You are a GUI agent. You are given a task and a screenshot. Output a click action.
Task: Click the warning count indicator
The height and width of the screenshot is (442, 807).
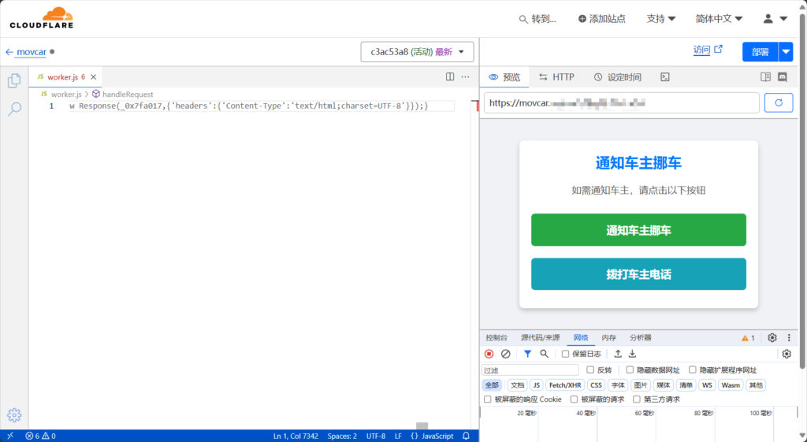point(748,338)
